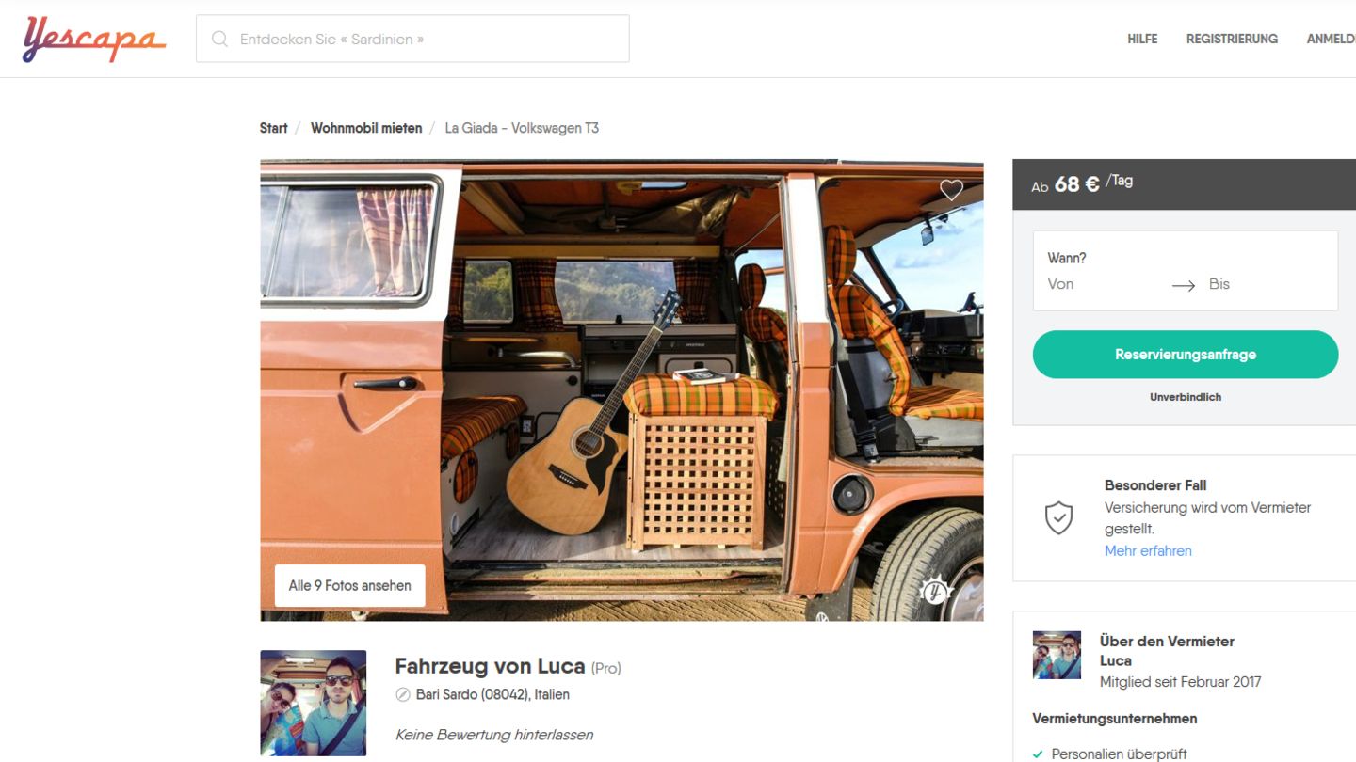This screenshot has height=762, width=1356.
Task: Navigate to Start breadcrumb
Action: coord(274,128)
